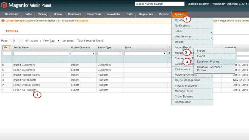Click the Read details link
The width and height of the screenshot is (249, 140).
point(82,21)
